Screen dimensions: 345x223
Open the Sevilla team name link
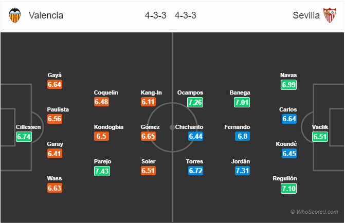[x=306, y=15]
